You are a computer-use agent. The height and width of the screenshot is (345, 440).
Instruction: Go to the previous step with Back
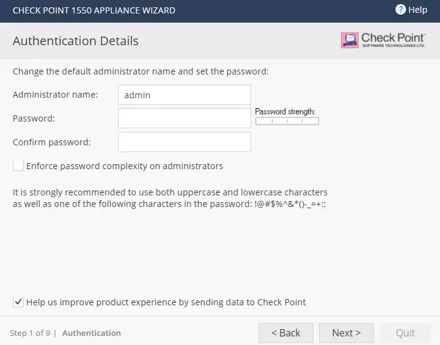click(285, 333)
